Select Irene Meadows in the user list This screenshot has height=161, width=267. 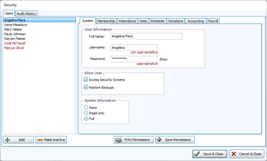(16, 25)
